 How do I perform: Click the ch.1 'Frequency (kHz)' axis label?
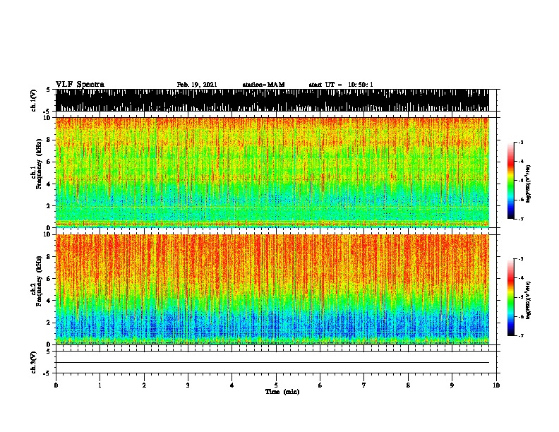39,164
